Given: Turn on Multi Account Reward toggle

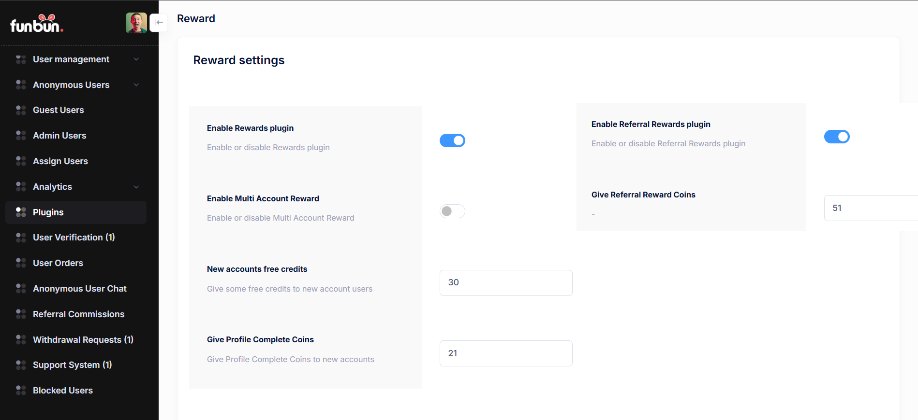Looking at the screenshot, I should click(452, 211).
